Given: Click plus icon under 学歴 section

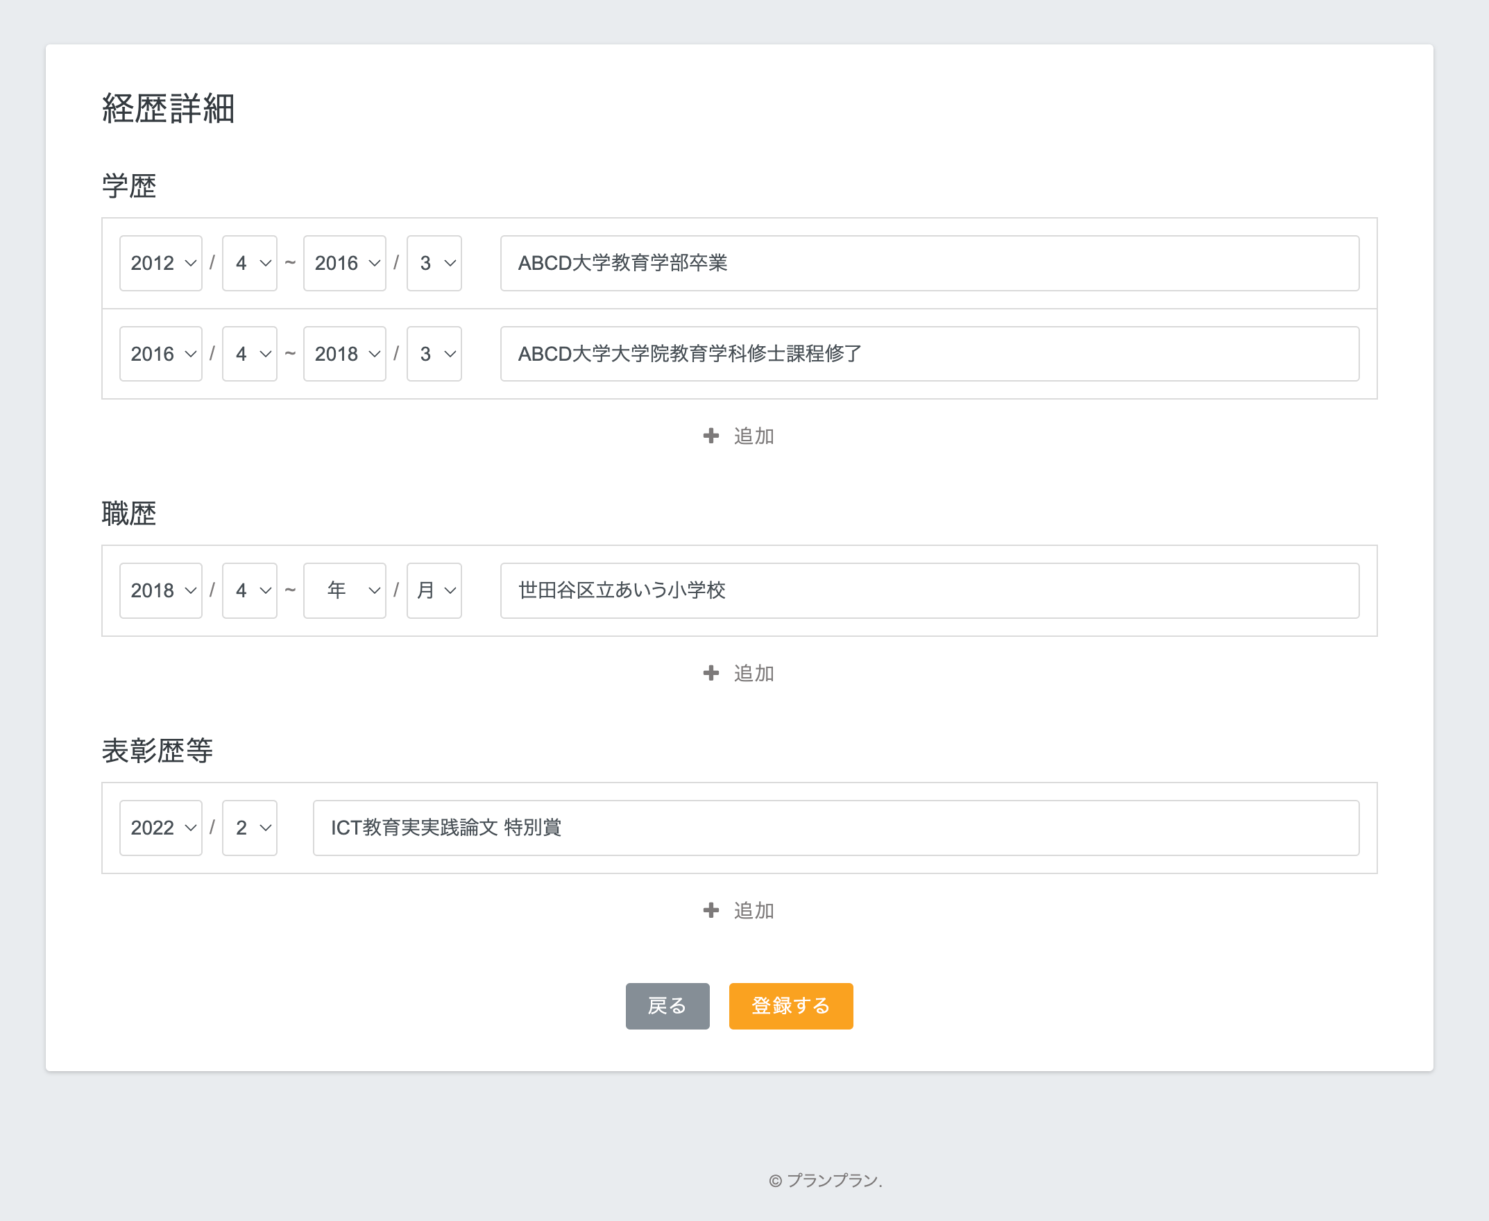Looking at the screenshot, I should tap(711, 436).
